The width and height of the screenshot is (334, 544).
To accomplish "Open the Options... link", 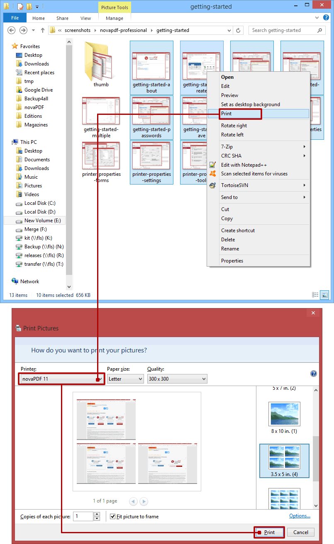I will [x=300, y=516].
